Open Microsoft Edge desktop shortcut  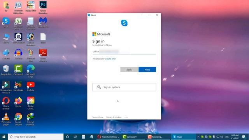pyautogui.click(x=31, y=71)
